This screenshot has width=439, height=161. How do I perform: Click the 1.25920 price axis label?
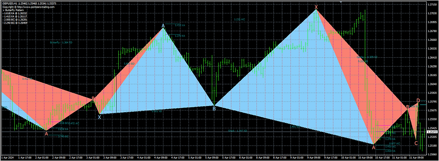pyautogui.click(x=433, y=93)
